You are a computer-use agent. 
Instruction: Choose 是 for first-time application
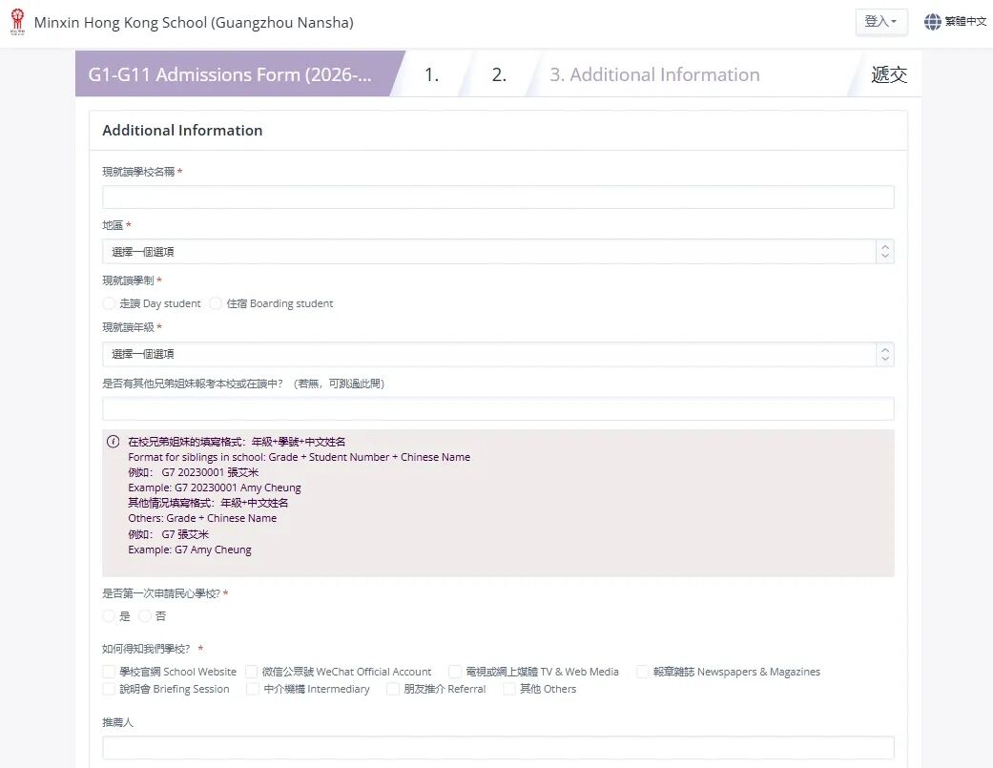(109, 616)
